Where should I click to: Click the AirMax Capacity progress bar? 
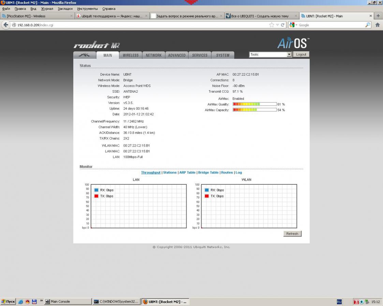tap(254, 110)
